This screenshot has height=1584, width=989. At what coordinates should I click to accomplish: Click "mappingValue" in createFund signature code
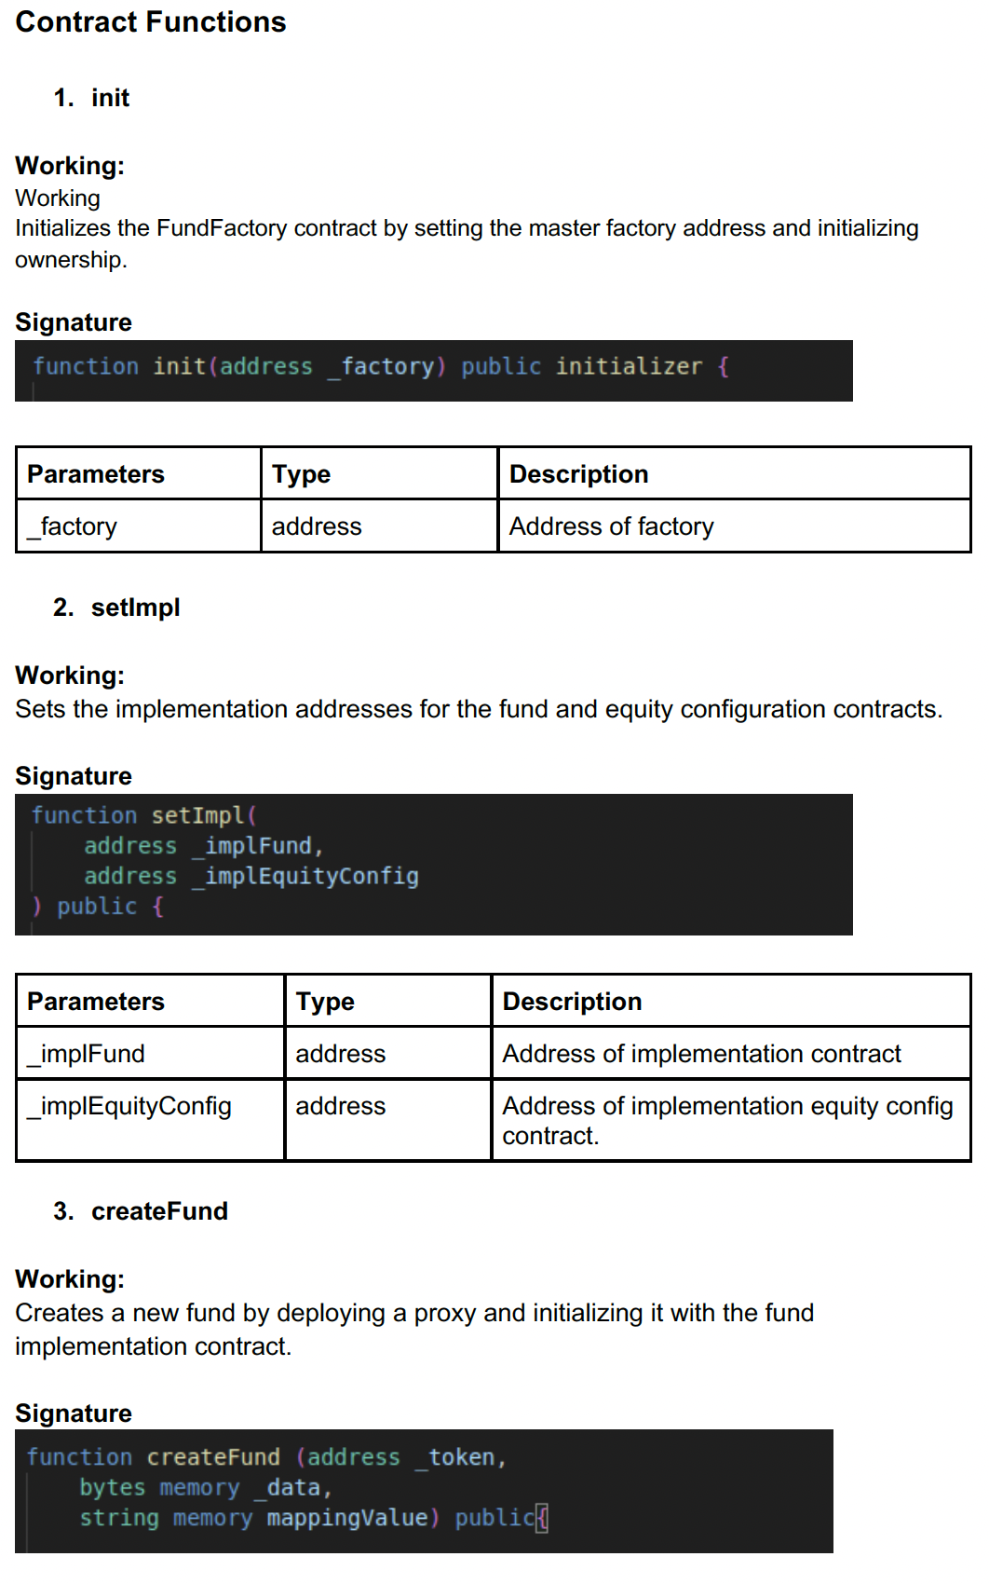pos(346,1518)
